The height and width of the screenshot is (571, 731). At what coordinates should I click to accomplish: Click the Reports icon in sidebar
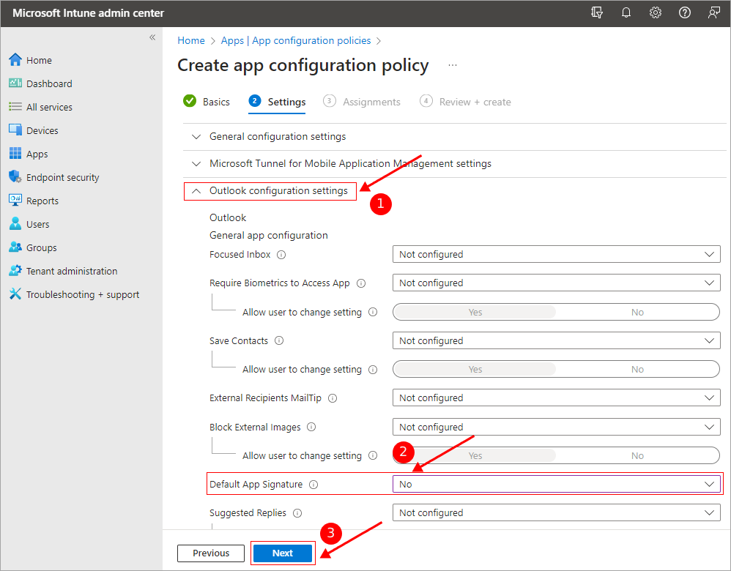coord(15,201)
